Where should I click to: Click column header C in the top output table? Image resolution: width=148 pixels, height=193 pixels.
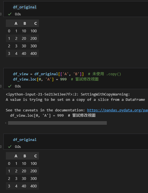(36, 23)
